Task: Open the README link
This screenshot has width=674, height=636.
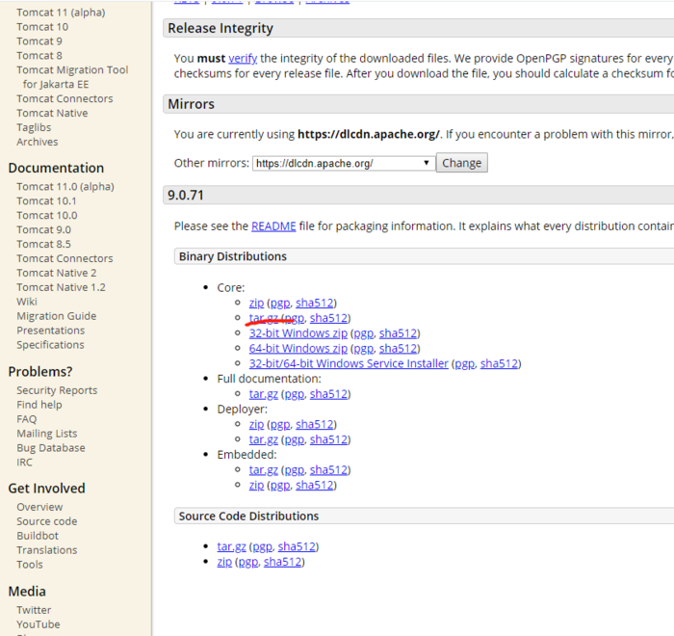Action: coord(273,225)
